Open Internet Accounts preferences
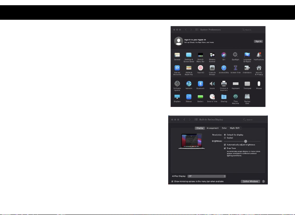Screen dimensions: 295x215 pyautogui.click(x=177, y=70)
